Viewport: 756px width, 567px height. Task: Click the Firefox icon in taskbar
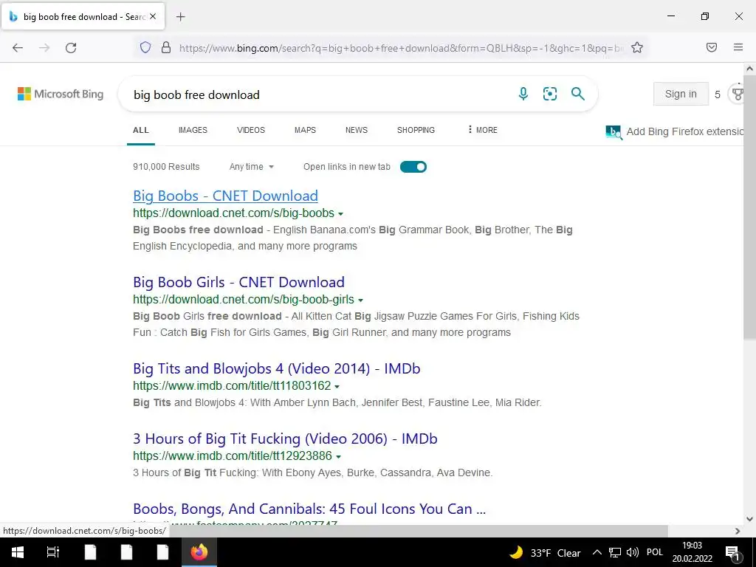(x=199, y=552)
